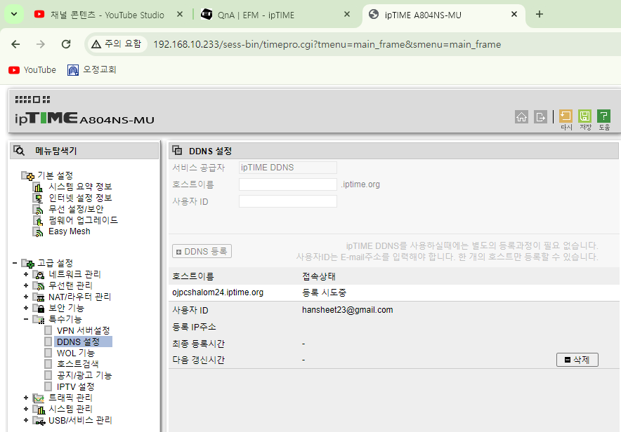Click the 펌웨어 업그레이드 upgrade icon

tap(38, 220)
